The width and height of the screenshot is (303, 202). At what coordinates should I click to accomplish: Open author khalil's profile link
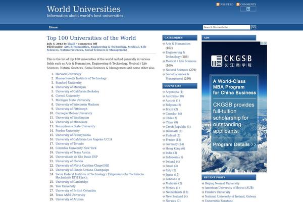[71, 44]
